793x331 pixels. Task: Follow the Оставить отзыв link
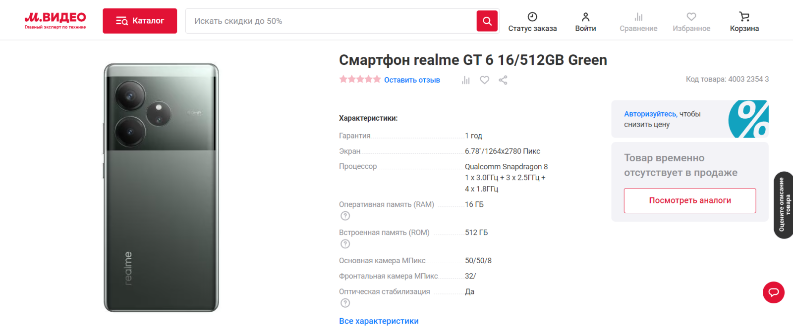tap(412, 80)
